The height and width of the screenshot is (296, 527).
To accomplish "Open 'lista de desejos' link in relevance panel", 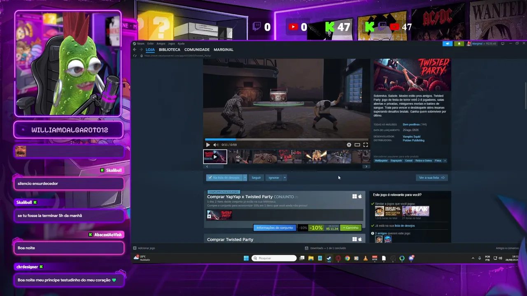I will coord(405,226).
